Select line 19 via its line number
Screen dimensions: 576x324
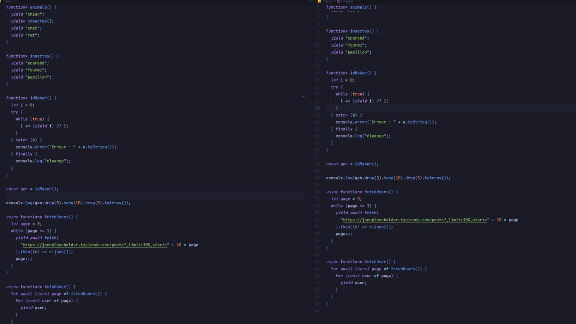(317, 108)
